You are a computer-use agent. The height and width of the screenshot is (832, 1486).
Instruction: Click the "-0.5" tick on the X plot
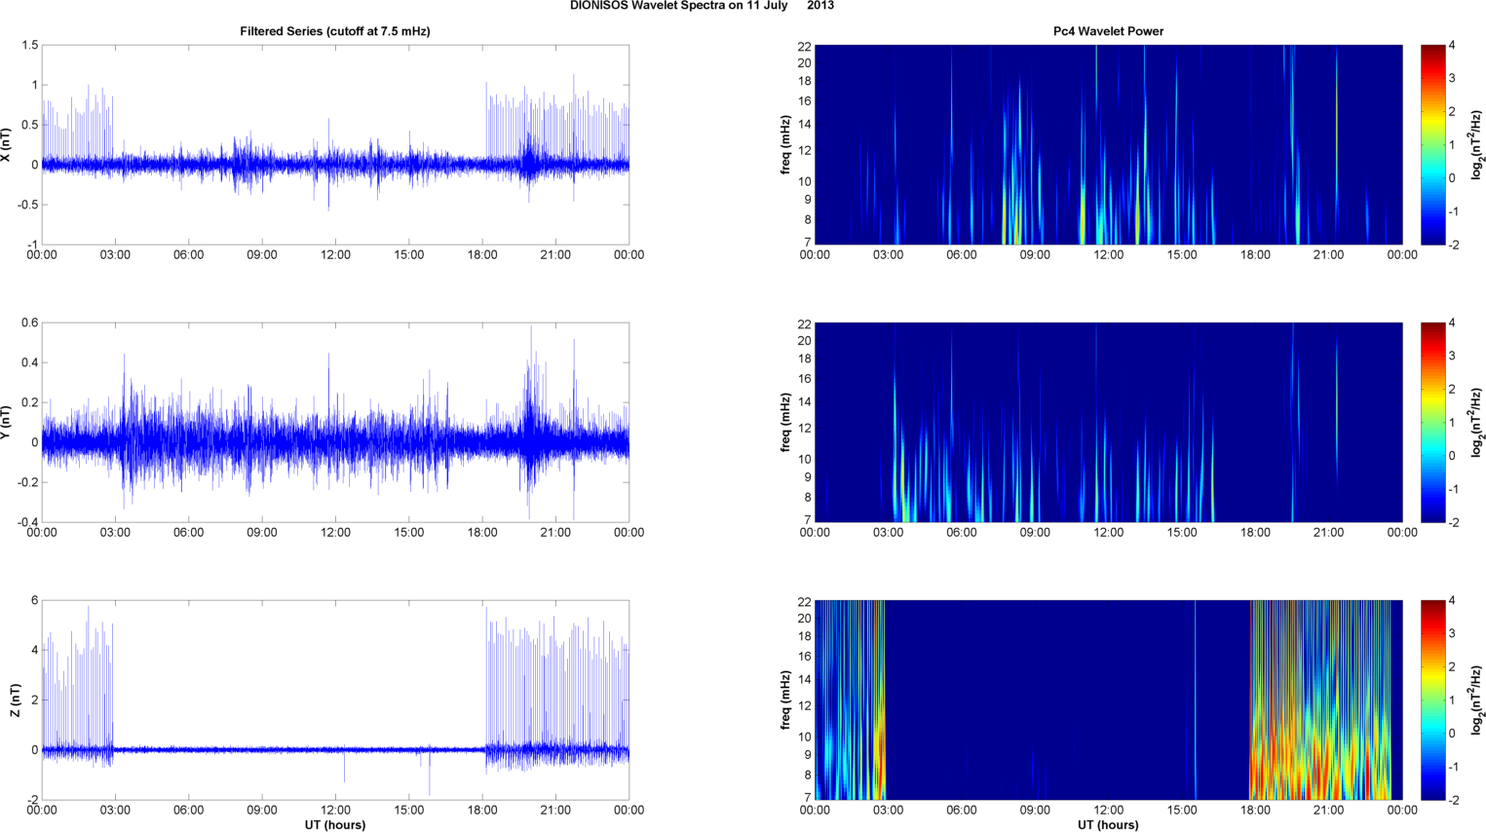pos(27,205)
